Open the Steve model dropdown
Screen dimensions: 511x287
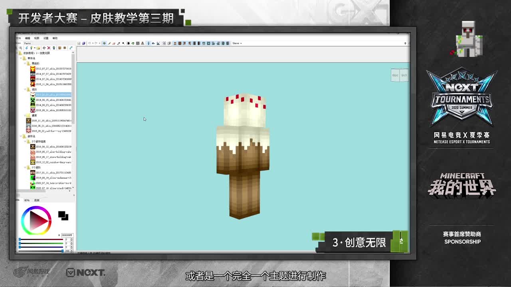click(237, 43)
